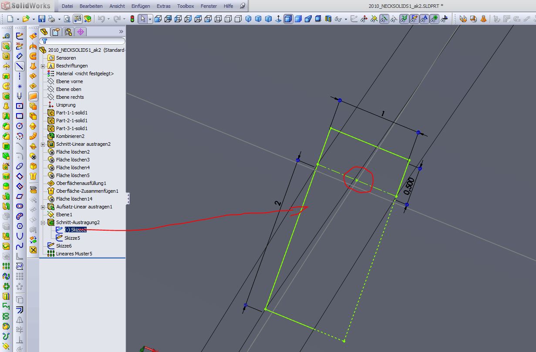Open the Einfügen menu
Viewport: 536px width, 352px height.
tap(140, 6)
